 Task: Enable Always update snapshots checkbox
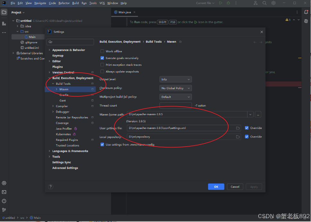(x=102, y=72)
